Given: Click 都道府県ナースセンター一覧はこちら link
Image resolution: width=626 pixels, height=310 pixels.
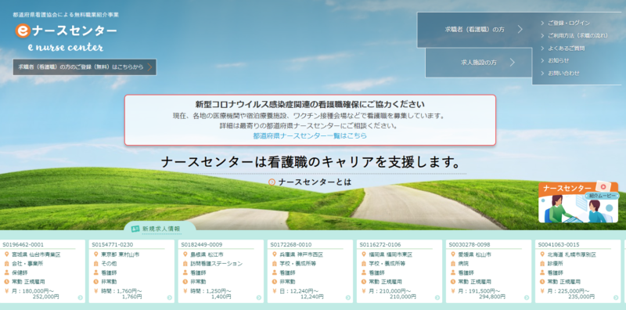Looking at the screenshot, I should coord(310,136).
